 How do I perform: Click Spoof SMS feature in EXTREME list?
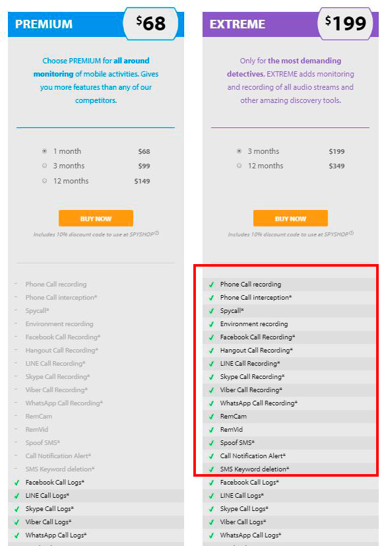pyautogui.click(x=237, y=442)
